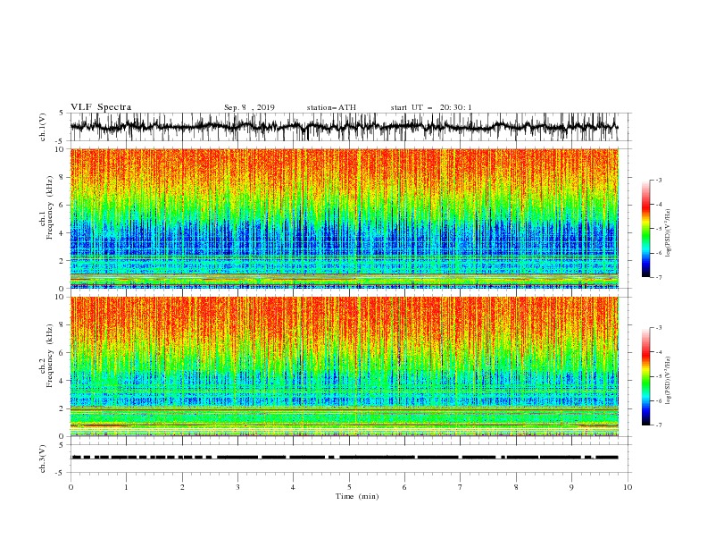The width and height of the screenshot is (707, 547).
Task: Click the ch.2 colorbar "-6" tick label
Action: pos(659,400)
